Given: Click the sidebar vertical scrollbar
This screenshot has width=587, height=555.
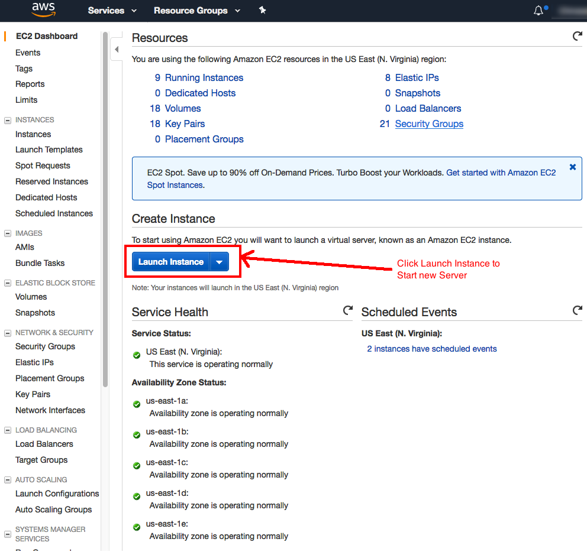Looking at the screenshot, I should (x=105, y=209).
